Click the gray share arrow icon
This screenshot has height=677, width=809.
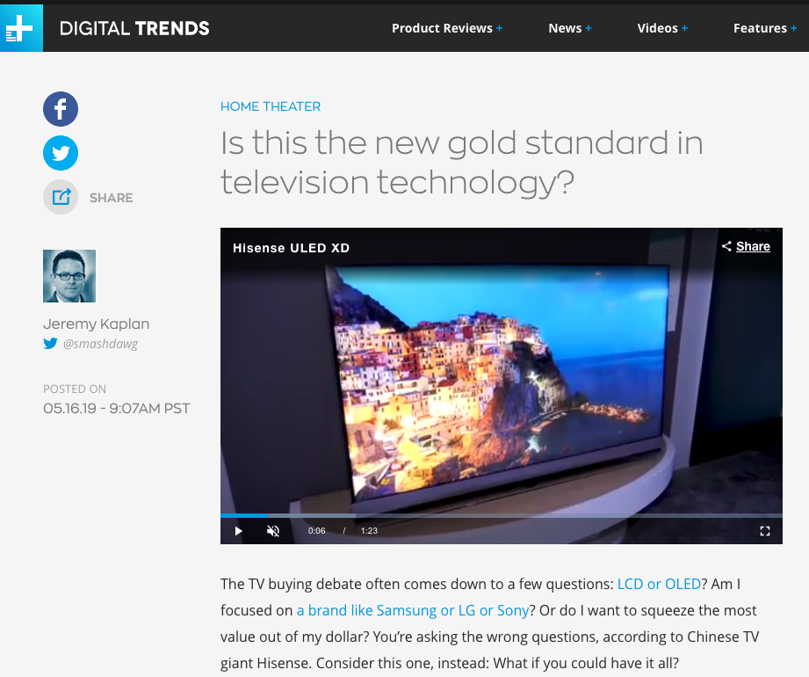(x=61, y=197)
